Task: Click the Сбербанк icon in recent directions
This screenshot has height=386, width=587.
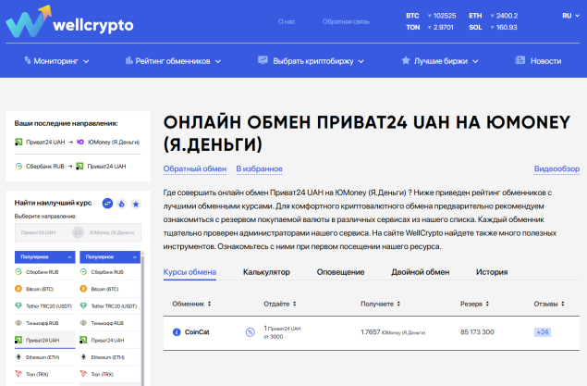Action: coord(18,166)
